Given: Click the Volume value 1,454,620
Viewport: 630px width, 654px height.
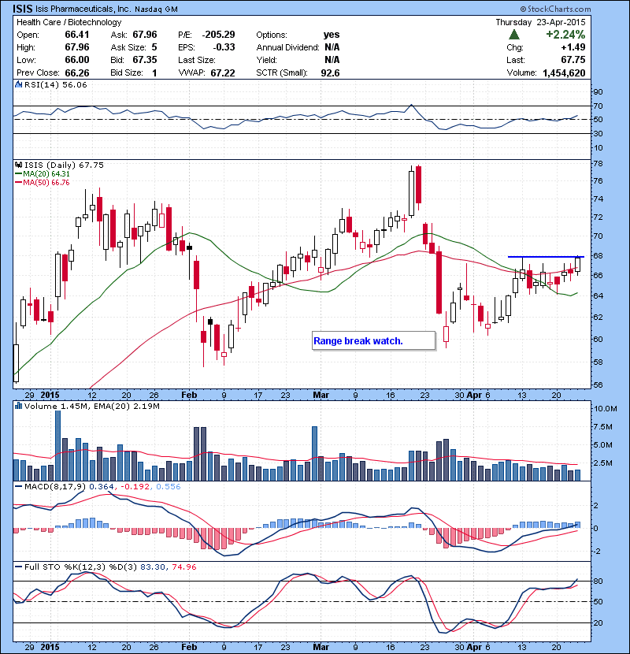Looking at the screenshot, I should [x=564, y=73].
